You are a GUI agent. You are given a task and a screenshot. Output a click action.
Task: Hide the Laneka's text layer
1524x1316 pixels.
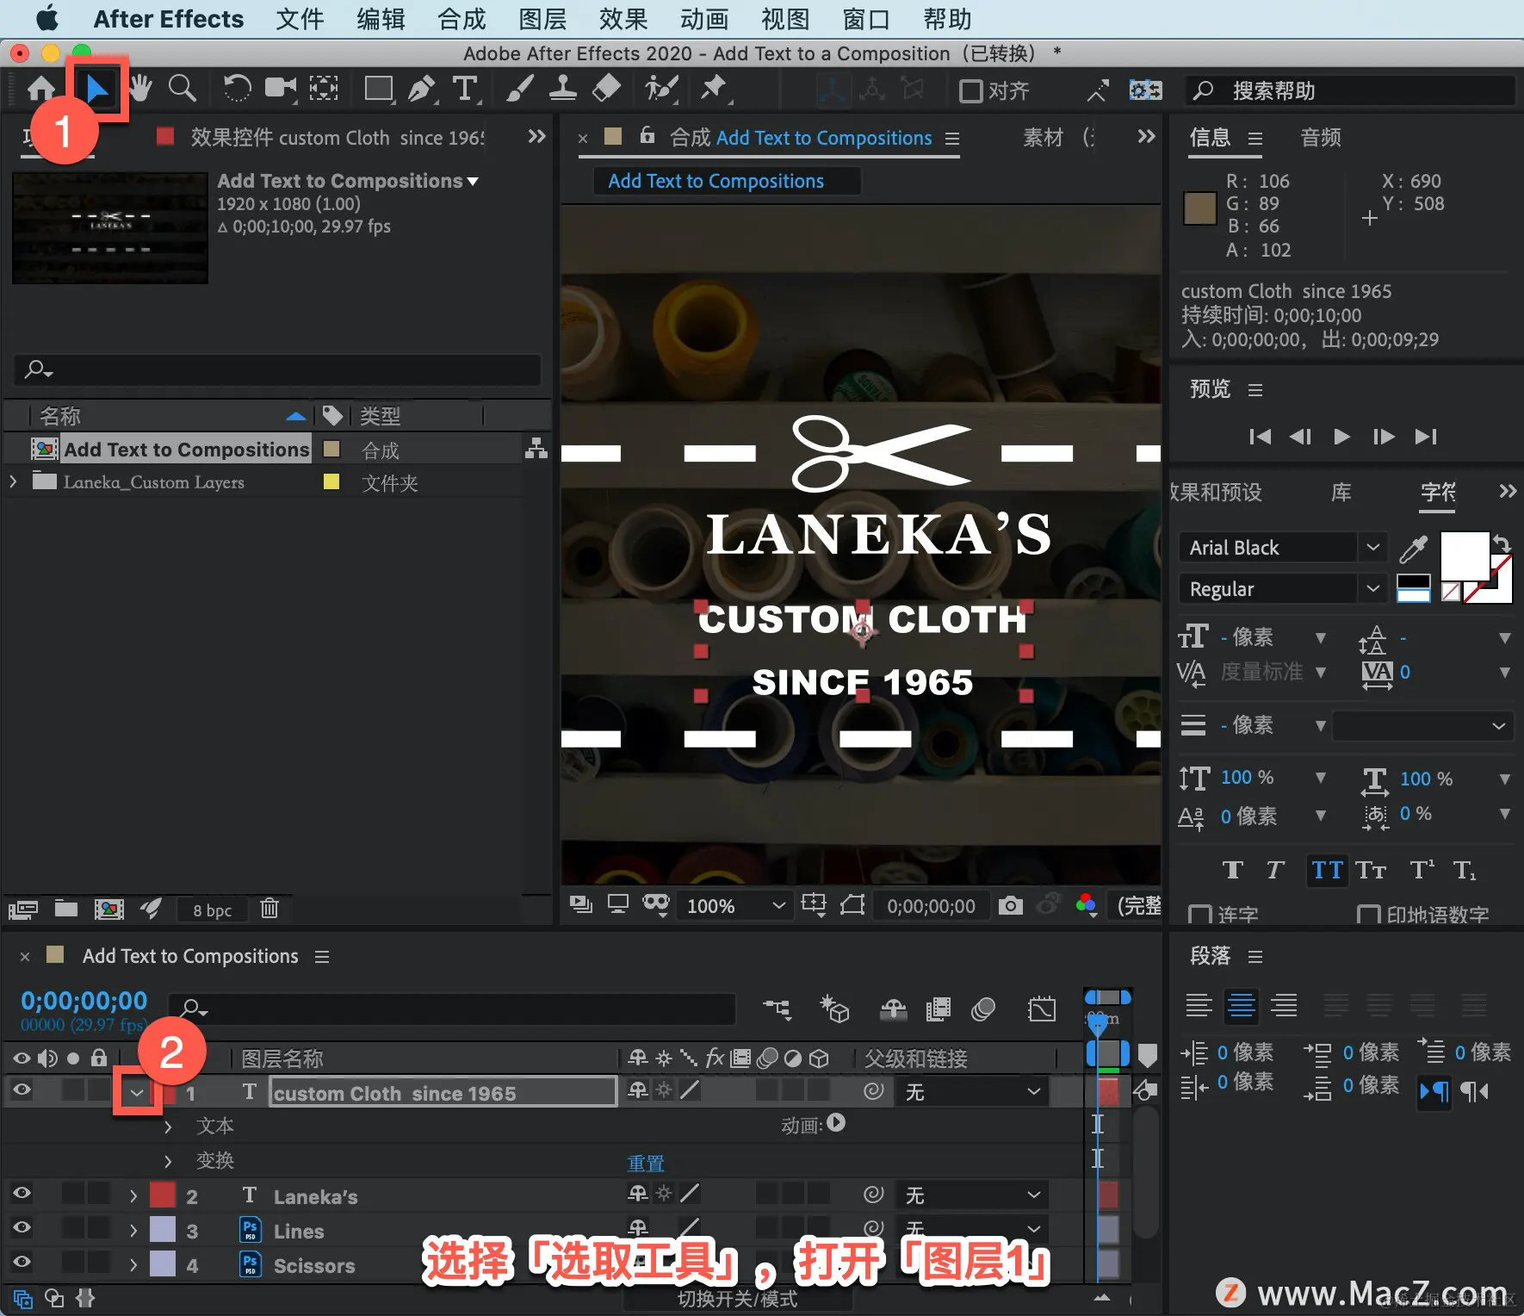pos(22,1193)
